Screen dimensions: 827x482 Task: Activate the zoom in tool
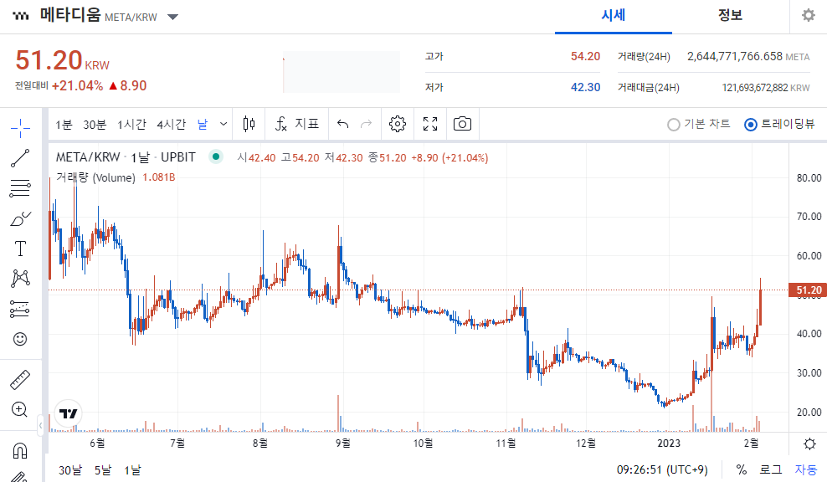click(x=20, y=410)
